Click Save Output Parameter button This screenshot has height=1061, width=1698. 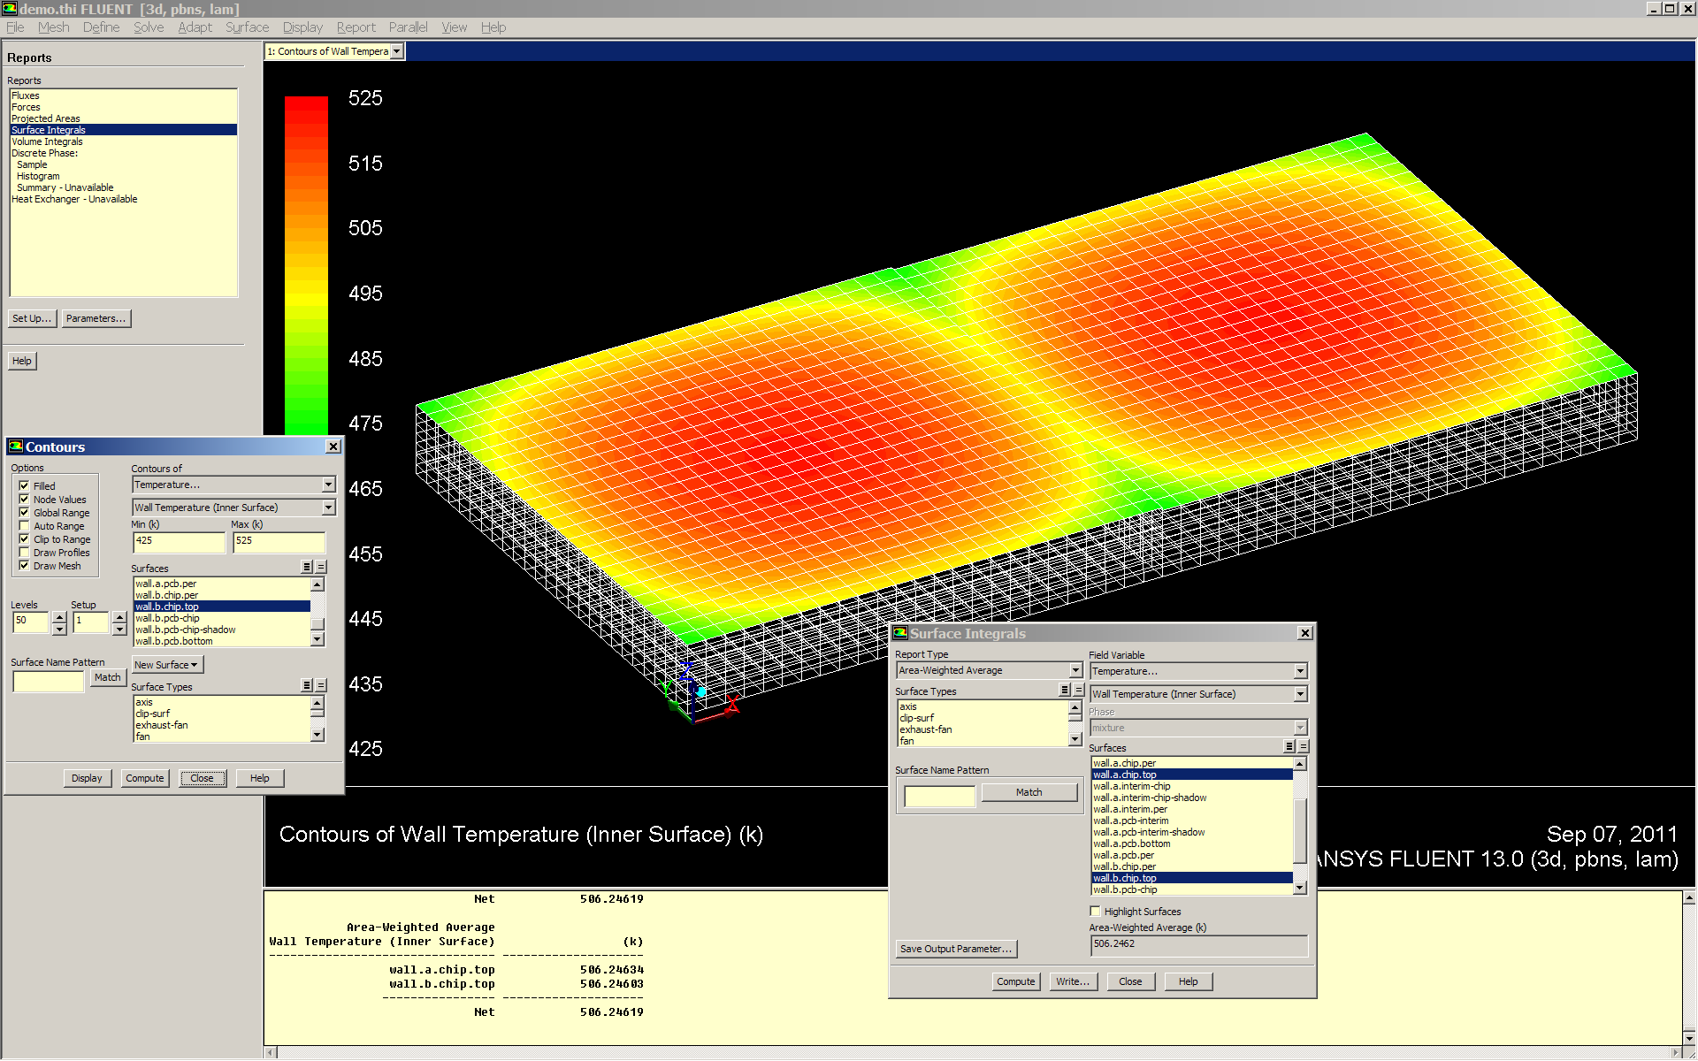pos(955,949)
